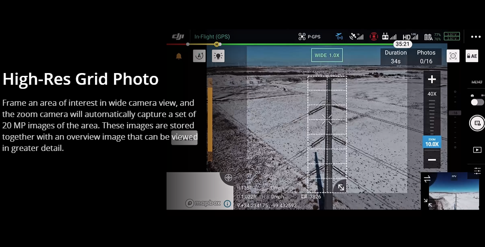The width and height of the screenshot is (485, 247).
Task: Swap FPV and main view arrows
Action: point(428,179)
